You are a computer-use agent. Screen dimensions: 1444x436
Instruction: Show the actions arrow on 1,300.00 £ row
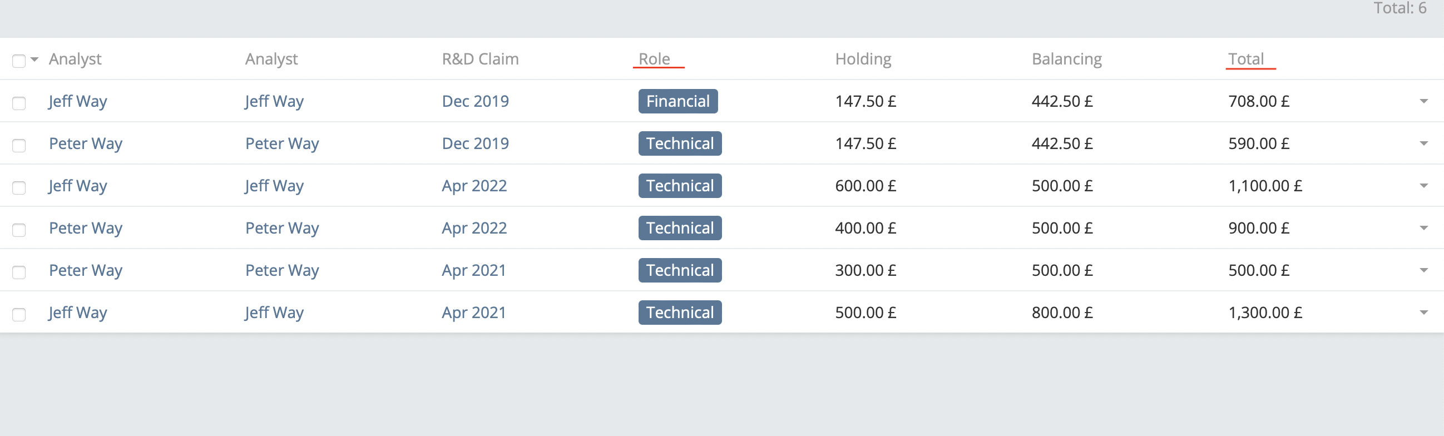point(1423,313)
